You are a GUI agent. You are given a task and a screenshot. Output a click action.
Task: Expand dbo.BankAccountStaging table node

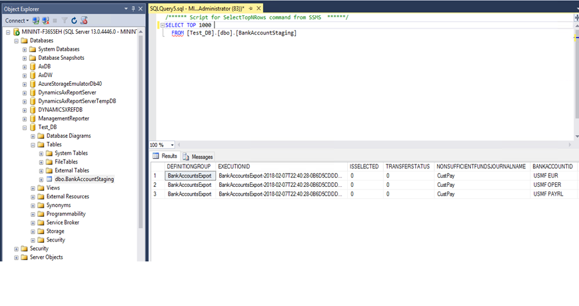(x=41, y=180)
